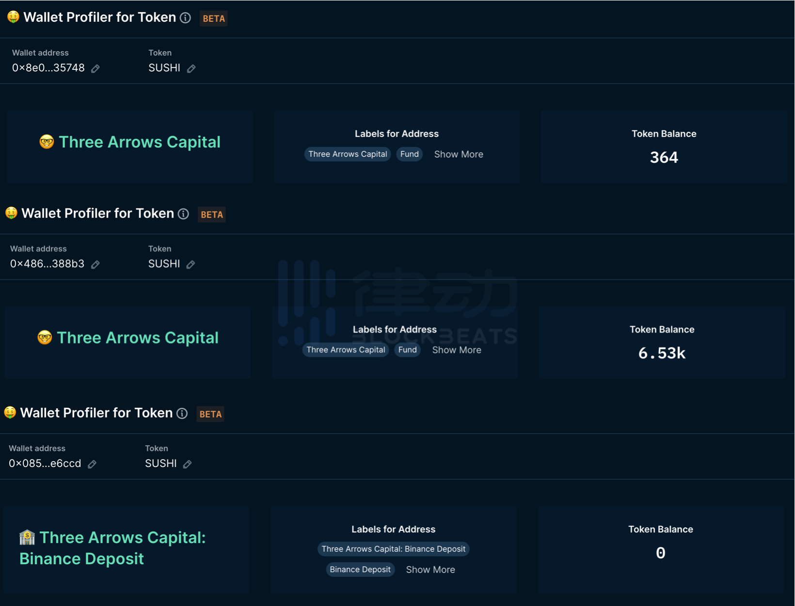Open first Three Arrows Capital entity link
This screenshot has height=606, width=795.
click(x=139, y=142)
